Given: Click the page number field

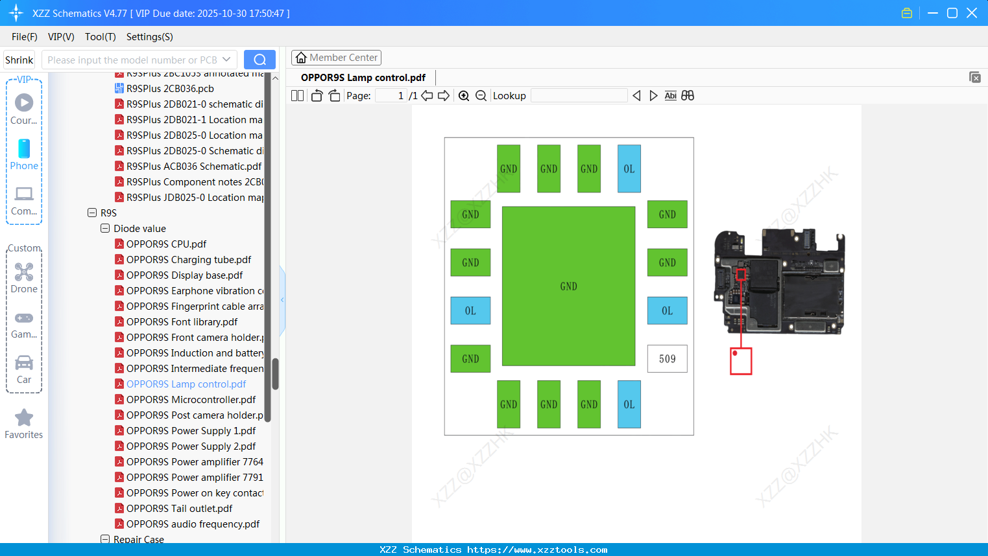Looking at the screenshot, I should [x=390, y=96].
